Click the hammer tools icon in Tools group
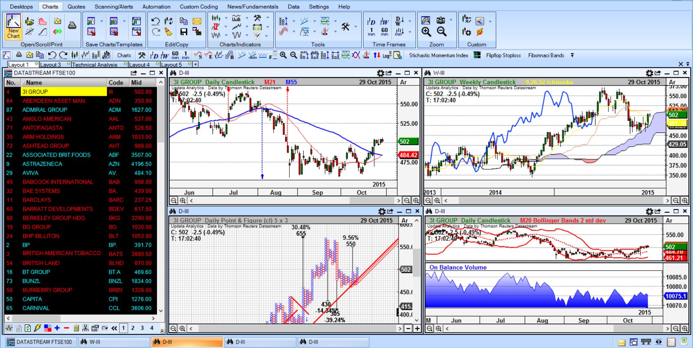Viewport: 693px width, 348px height. click(345, 27)
